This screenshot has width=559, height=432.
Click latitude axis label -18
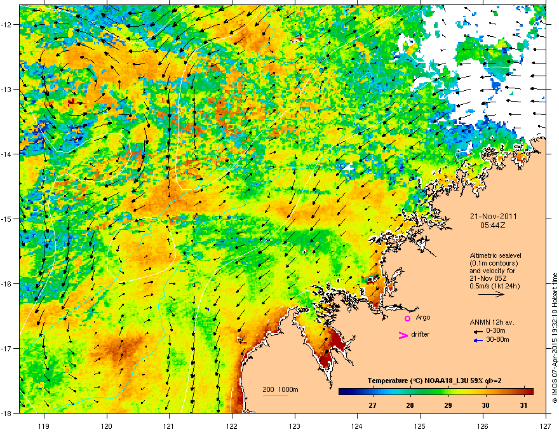click(6, 413)
